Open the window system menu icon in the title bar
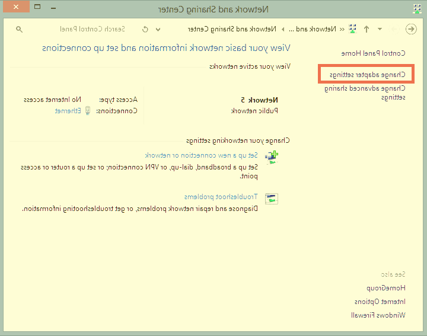 [x=417, y=8]
